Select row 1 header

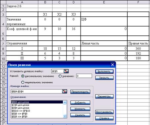coord(3,6)
